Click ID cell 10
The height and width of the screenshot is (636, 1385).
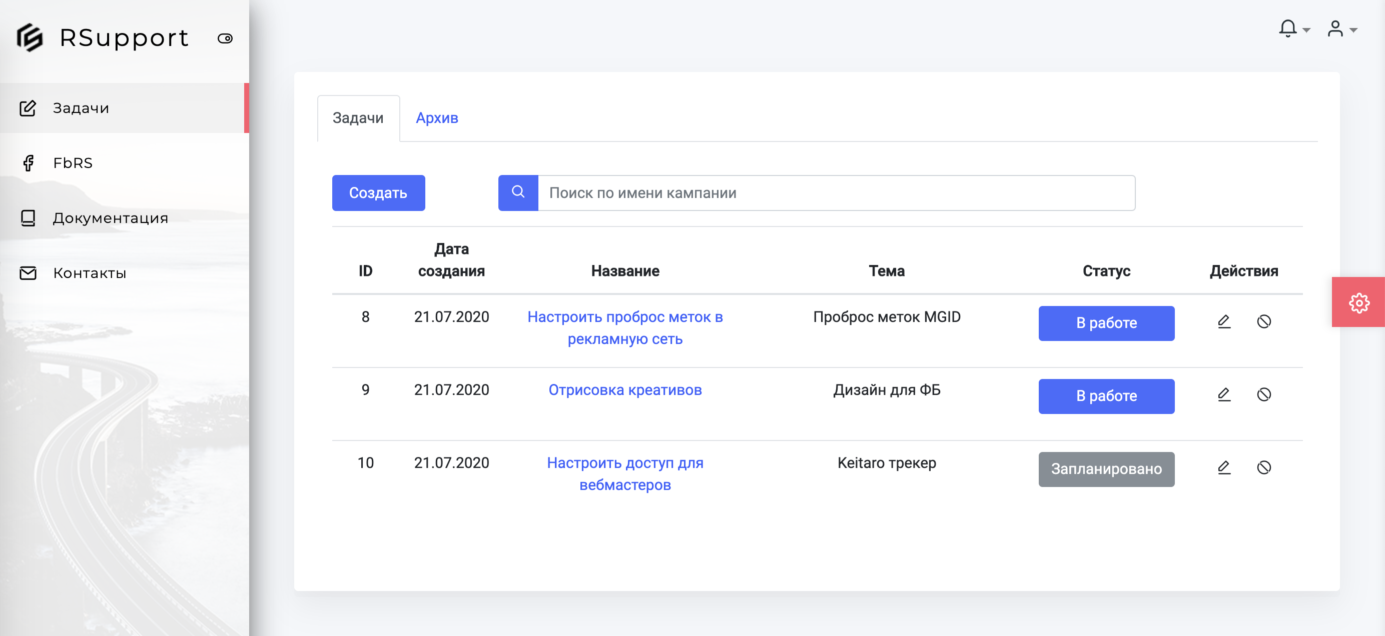366,463
